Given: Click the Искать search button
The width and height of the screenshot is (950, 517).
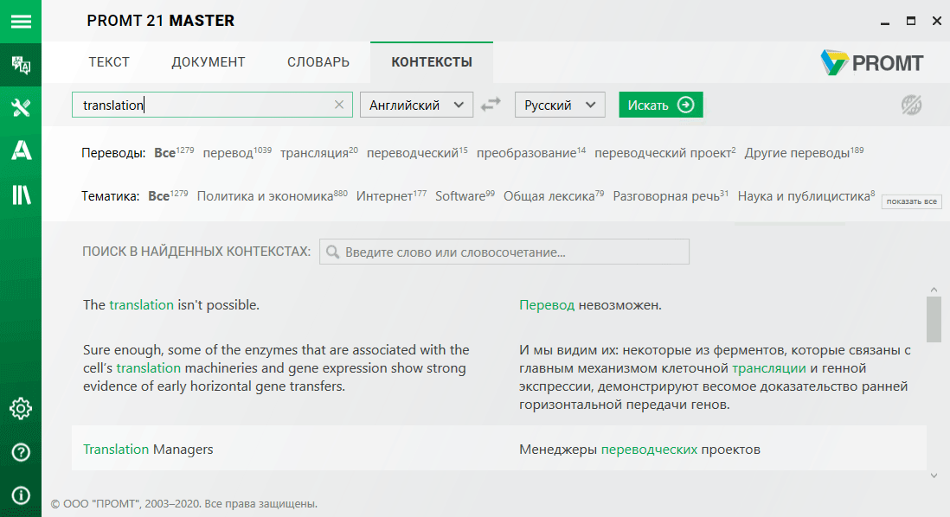Looking at the screenshot, I should 661,105.
